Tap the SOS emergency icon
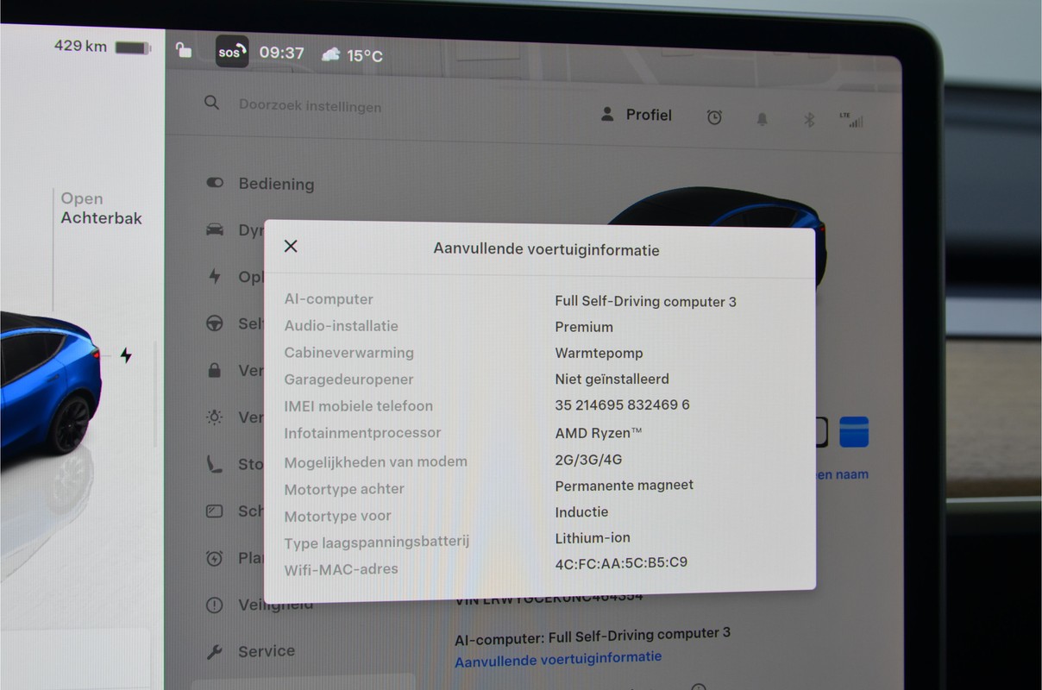The width and height of the screenshot is (1042, 690). click(232, 52)
